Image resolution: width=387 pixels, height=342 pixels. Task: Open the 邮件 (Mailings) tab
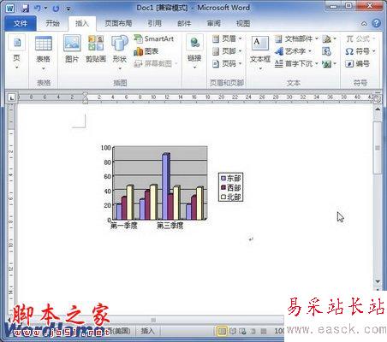pos(184,23)
